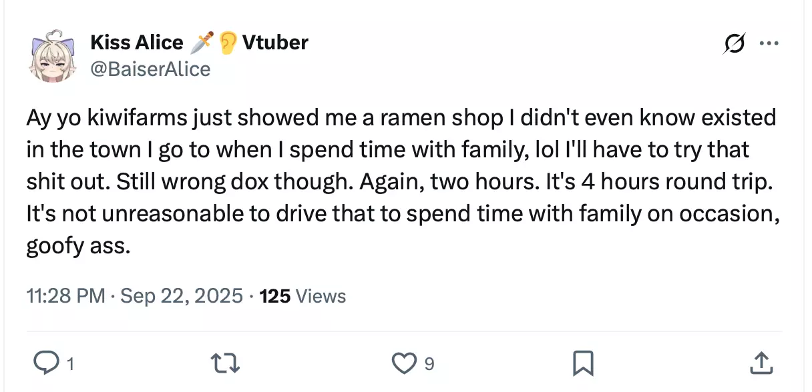
Task: Click the 11:28 PM timestamp
Action: [65, 296]
